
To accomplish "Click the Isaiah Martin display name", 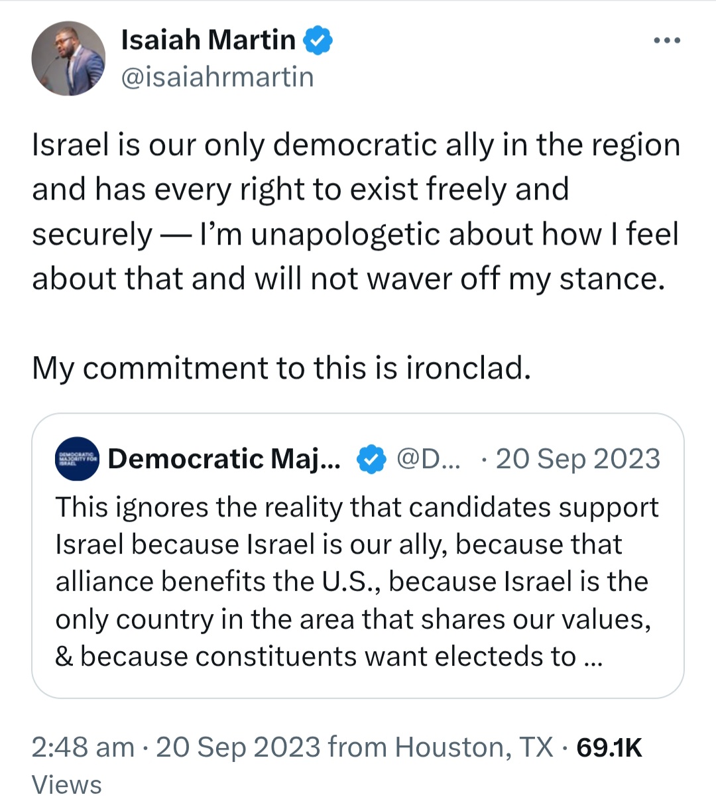I will pos(208,40).
